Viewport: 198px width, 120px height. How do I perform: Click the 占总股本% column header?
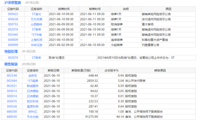[111, 71]
